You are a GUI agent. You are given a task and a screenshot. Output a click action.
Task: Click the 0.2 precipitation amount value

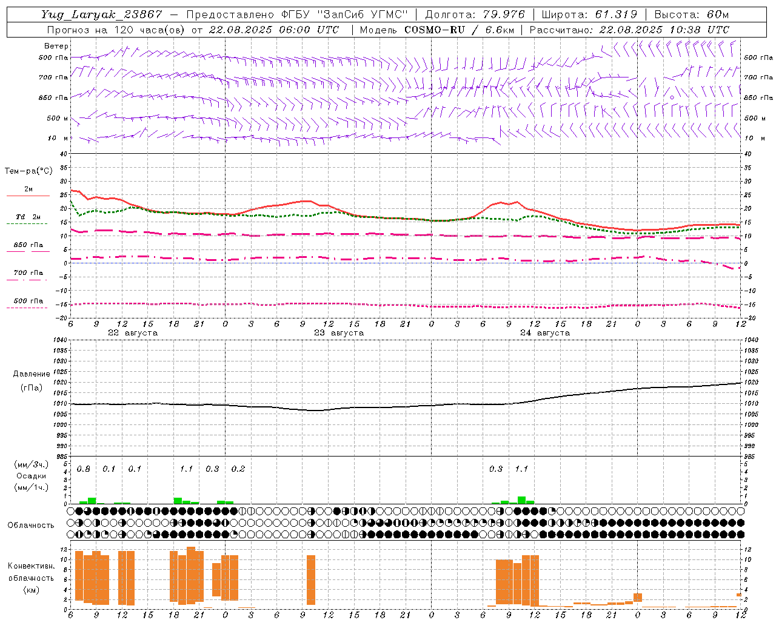pyautogui.click(x=238, y=469)
